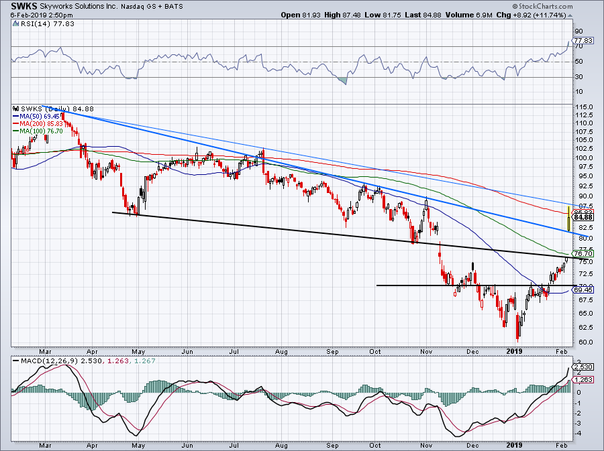The height and width of the screenshot is (451, 604).
Task: Click the 115.0 price axis label
Action: 585,107
